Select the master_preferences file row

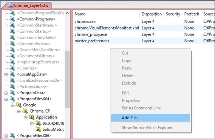click(144, 41)
